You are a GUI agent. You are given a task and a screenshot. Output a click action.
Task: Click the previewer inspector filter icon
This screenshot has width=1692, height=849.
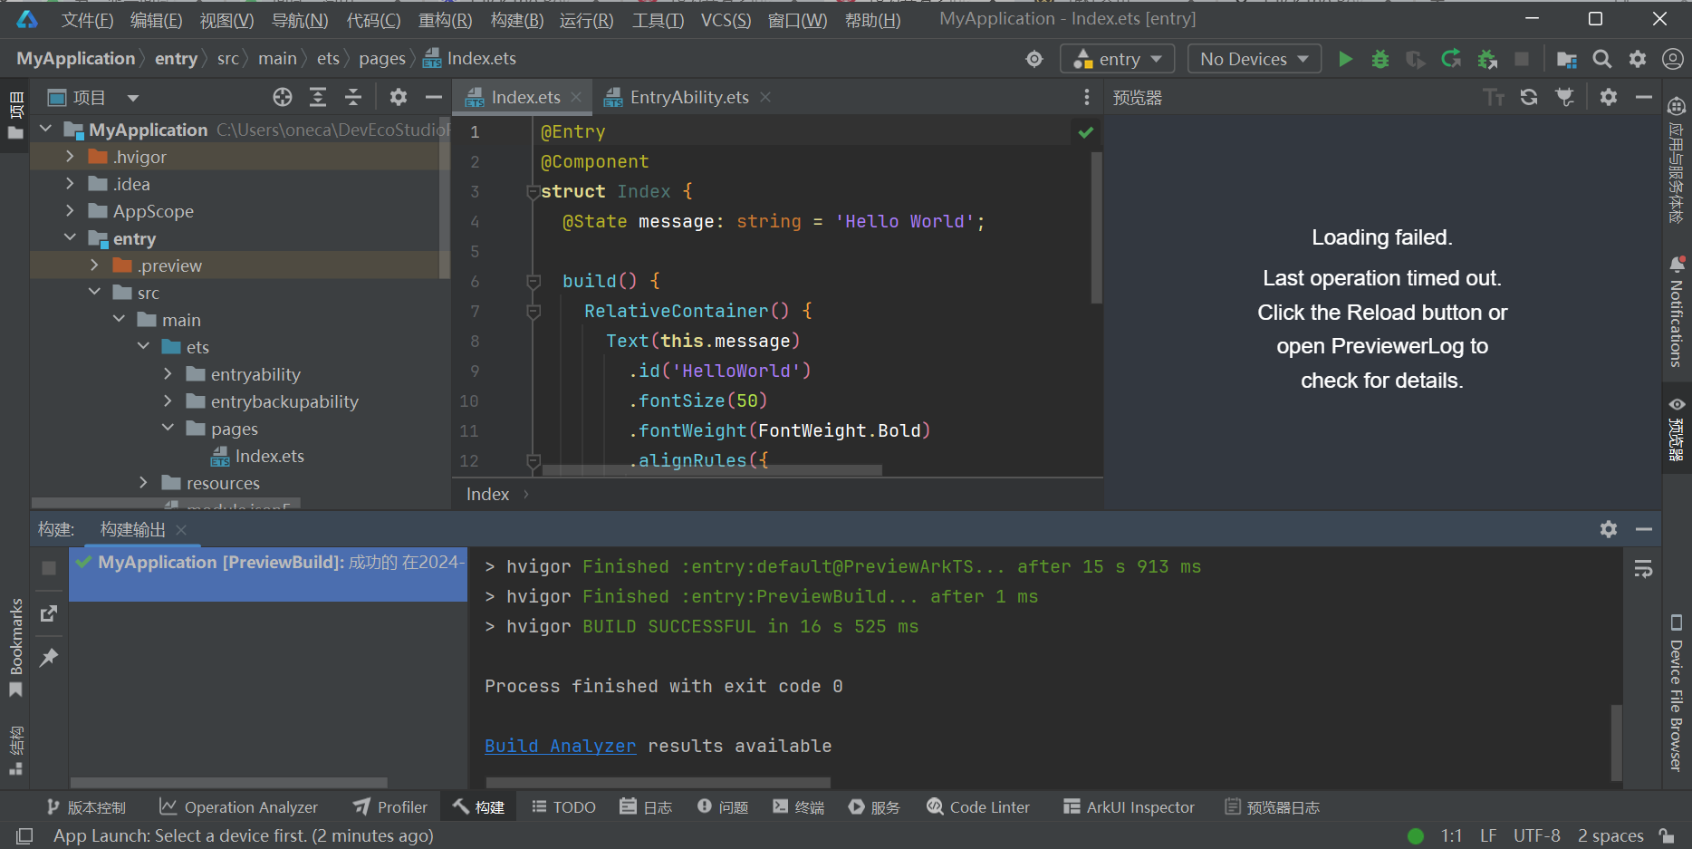coord(1564,97)
